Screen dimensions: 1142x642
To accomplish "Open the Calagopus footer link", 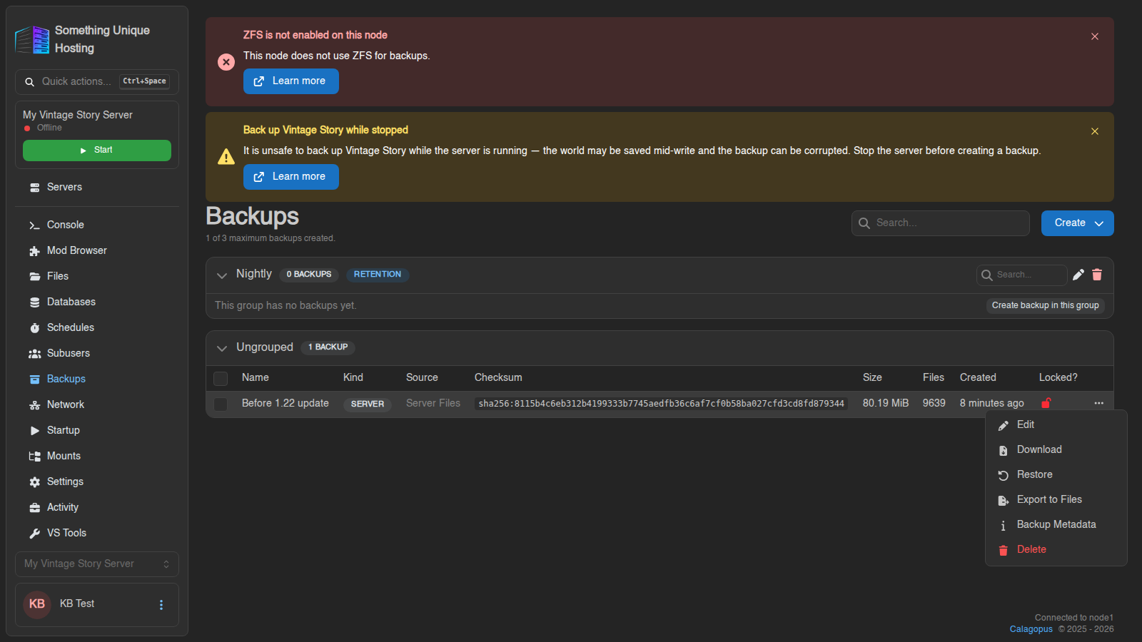I will [x=1031, y=629].
